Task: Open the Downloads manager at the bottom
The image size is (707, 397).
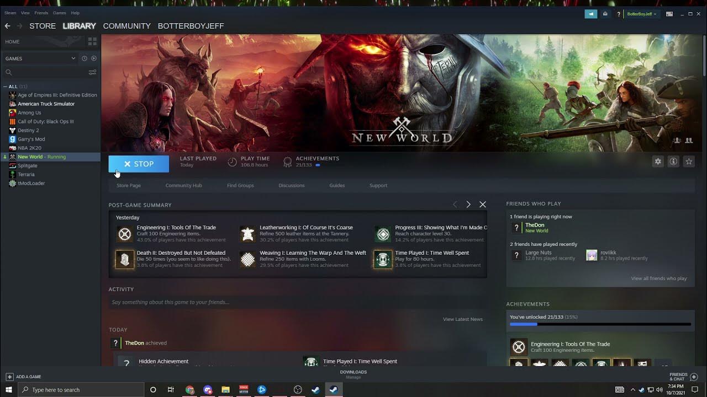Action: coord(353,374)
